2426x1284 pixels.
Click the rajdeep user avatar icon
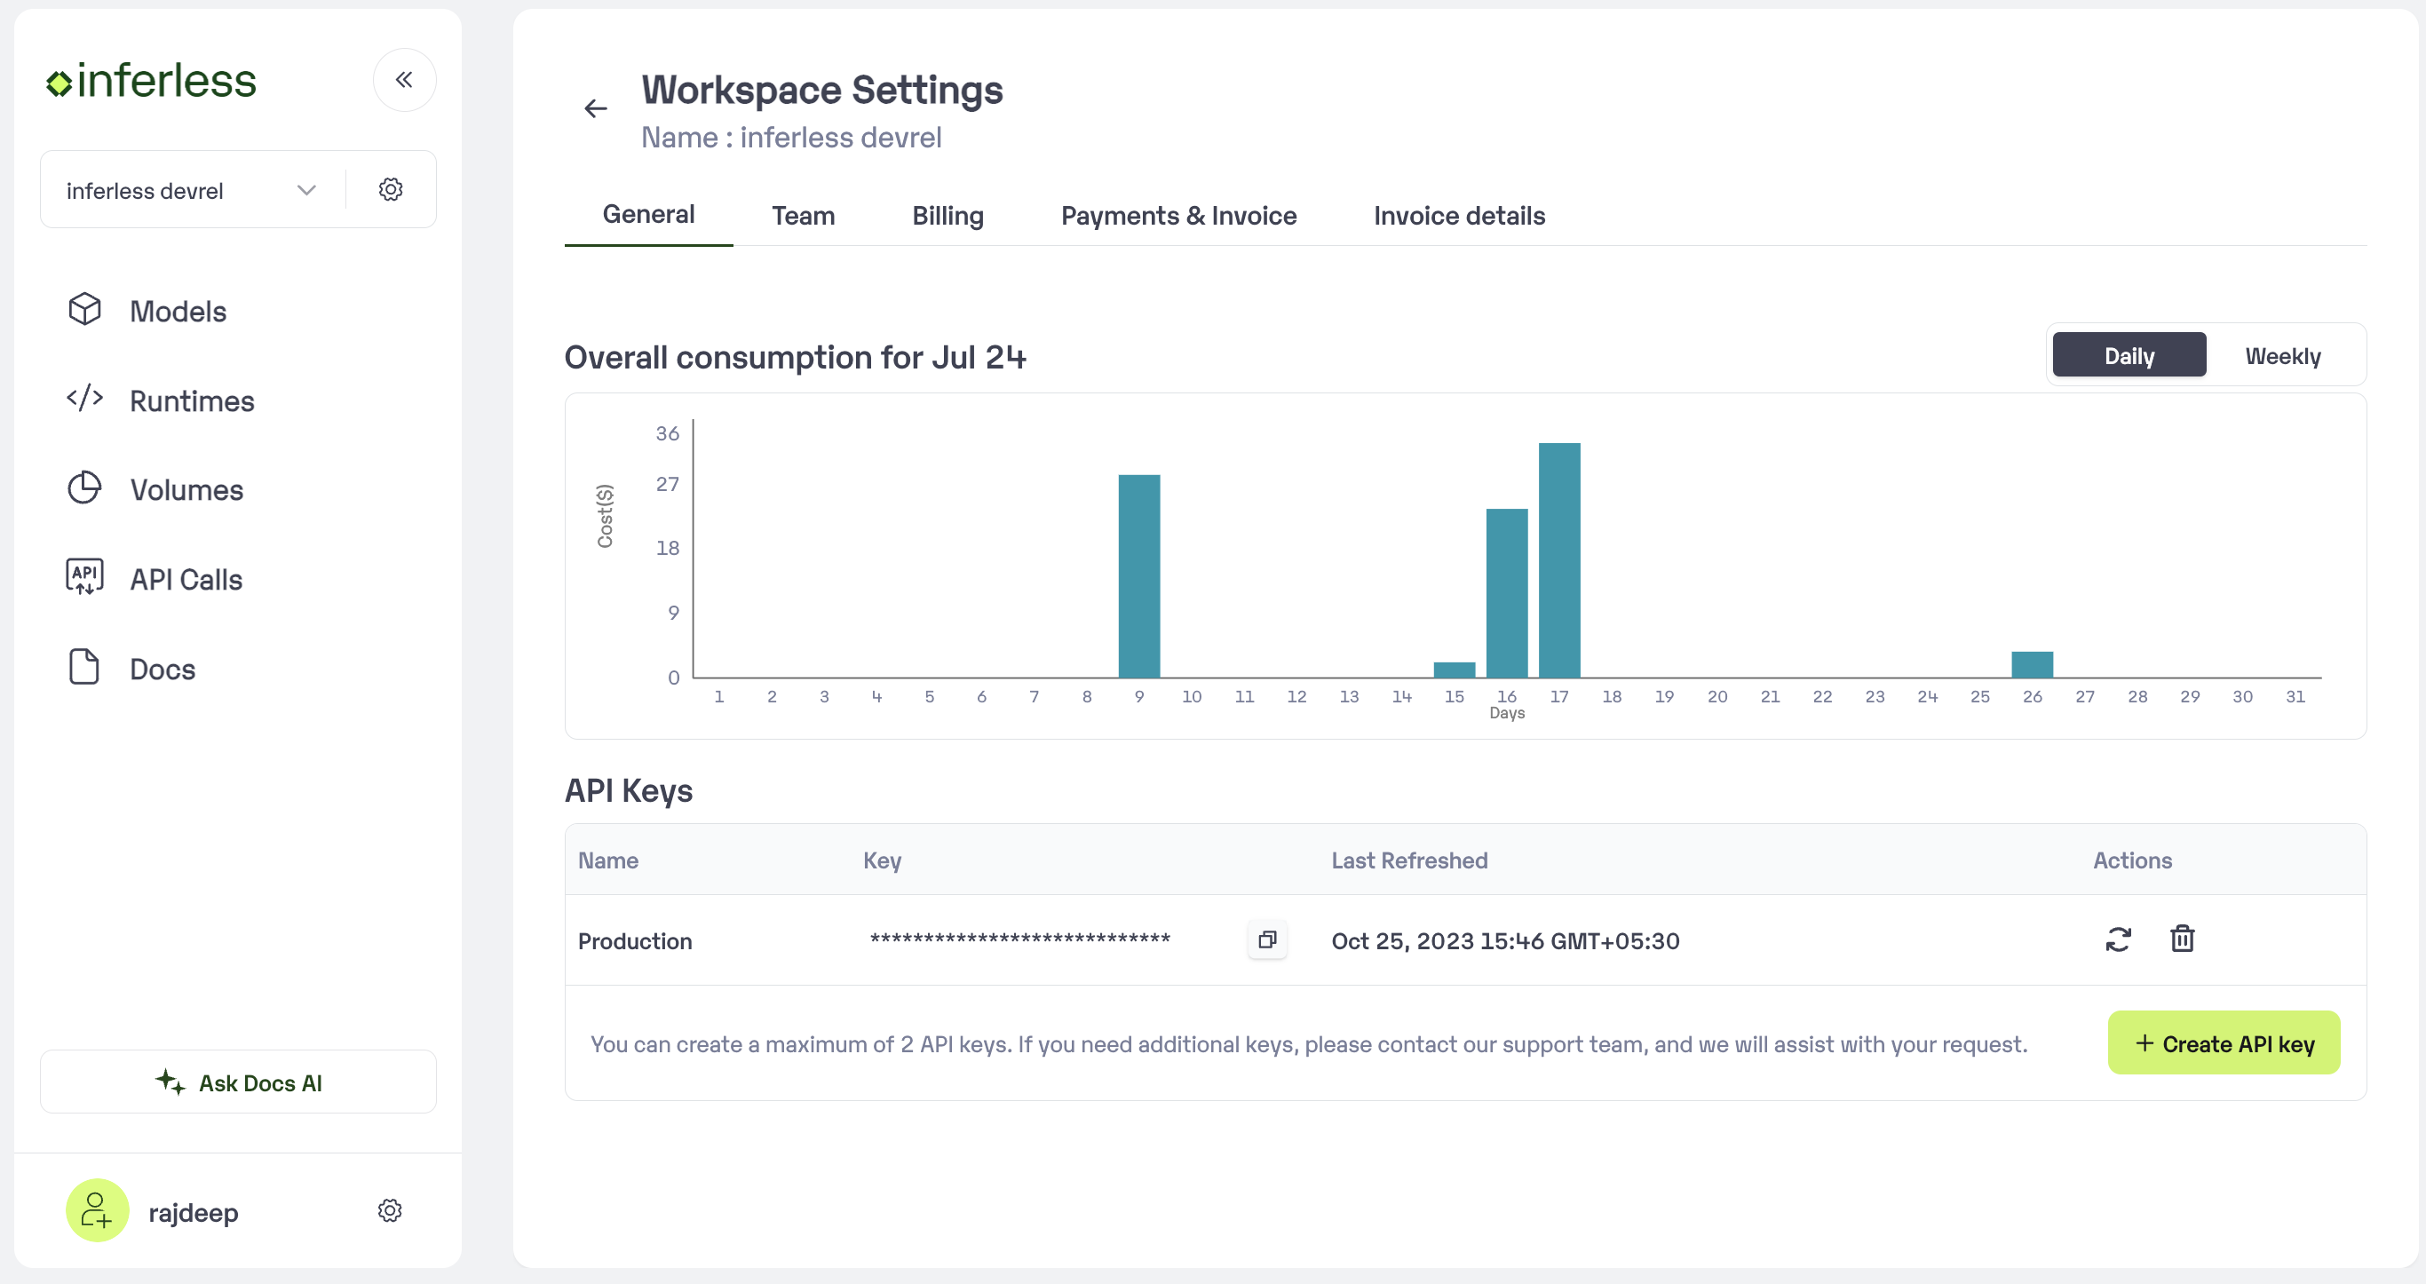pos(96,1210)
